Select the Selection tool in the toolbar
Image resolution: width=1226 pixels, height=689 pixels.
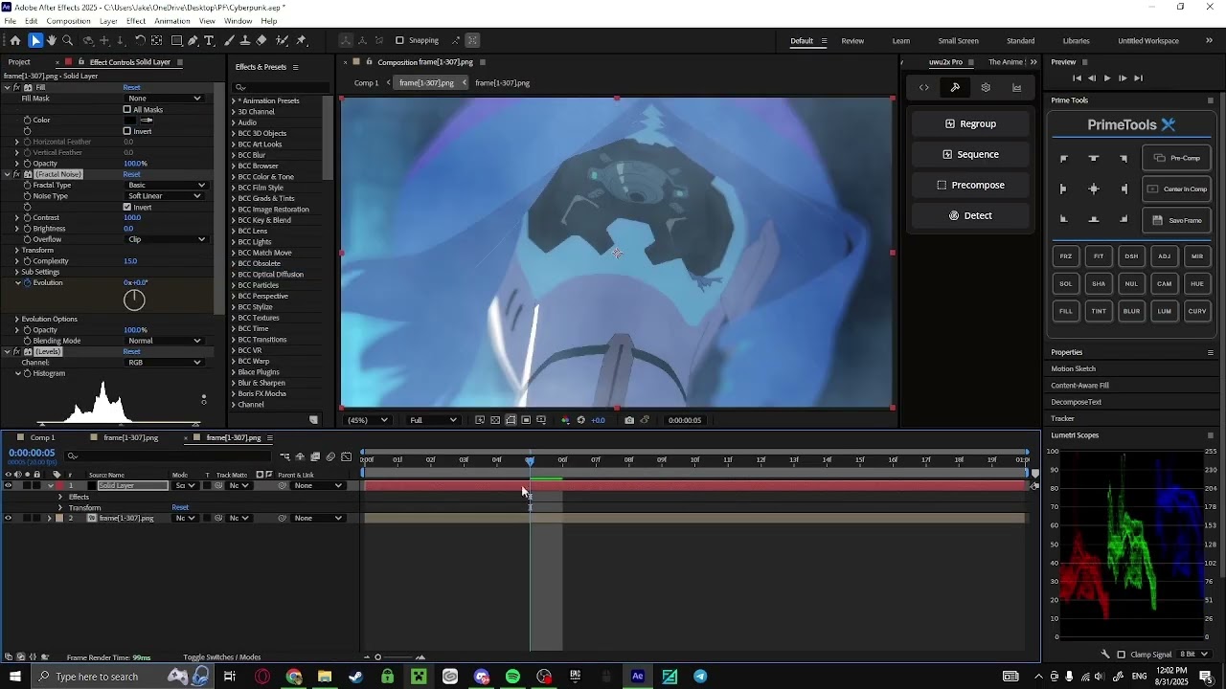click(35, 40)
